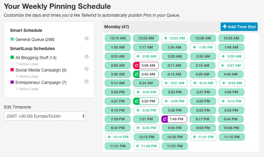Add the suggested 8:45 PM time slot

(146, 128)
